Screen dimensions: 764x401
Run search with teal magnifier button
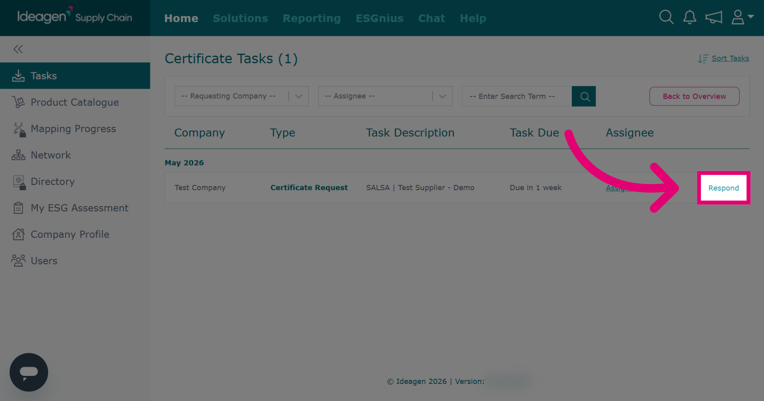[584, 96]
